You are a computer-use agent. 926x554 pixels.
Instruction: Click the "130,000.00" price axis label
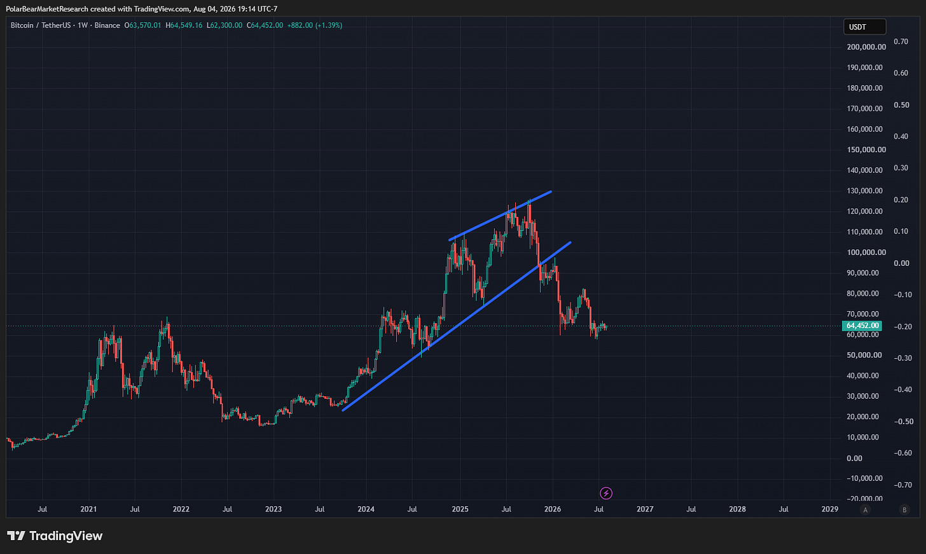pyautogui.click(x=866, y=191)
